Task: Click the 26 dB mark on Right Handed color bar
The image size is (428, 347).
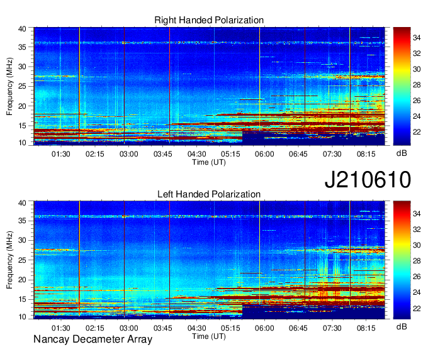Action: [417, 101]
